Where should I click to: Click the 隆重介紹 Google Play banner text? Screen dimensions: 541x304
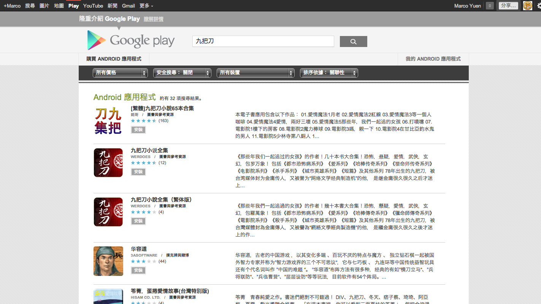pyautogui.click(x=109, y=19)
